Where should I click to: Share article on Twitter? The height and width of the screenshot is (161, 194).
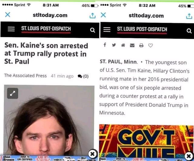[x=114, y=45]
